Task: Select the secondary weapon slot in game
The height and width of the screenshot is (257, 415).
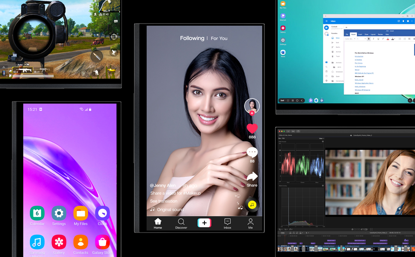Action: 43,71
